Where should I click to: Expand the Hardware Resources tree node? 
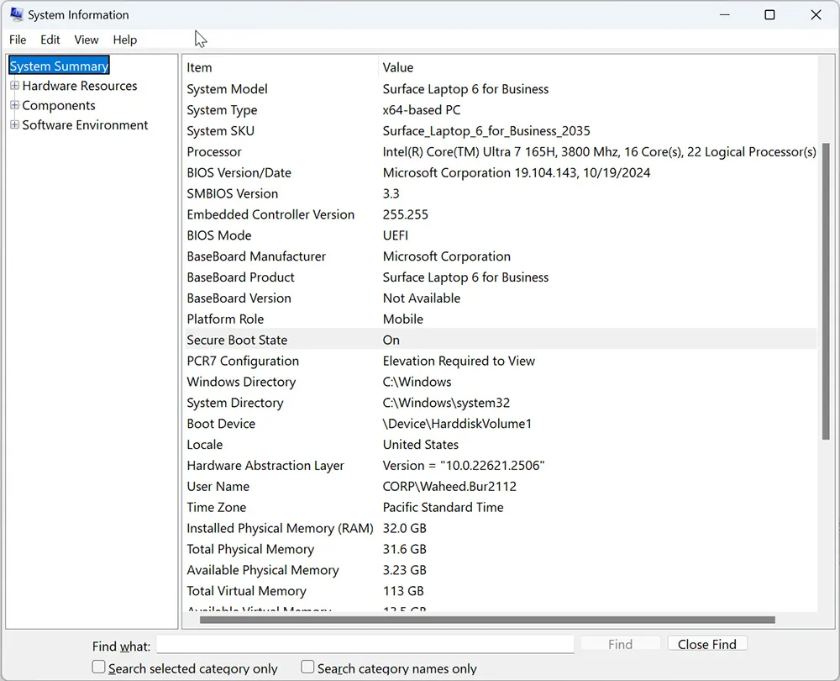[x=14, y=86]
